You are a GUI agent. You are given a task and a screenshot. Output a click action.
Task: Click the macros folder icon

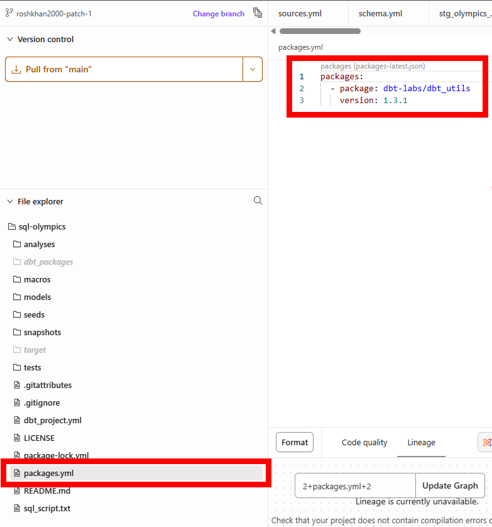point(17,279)
